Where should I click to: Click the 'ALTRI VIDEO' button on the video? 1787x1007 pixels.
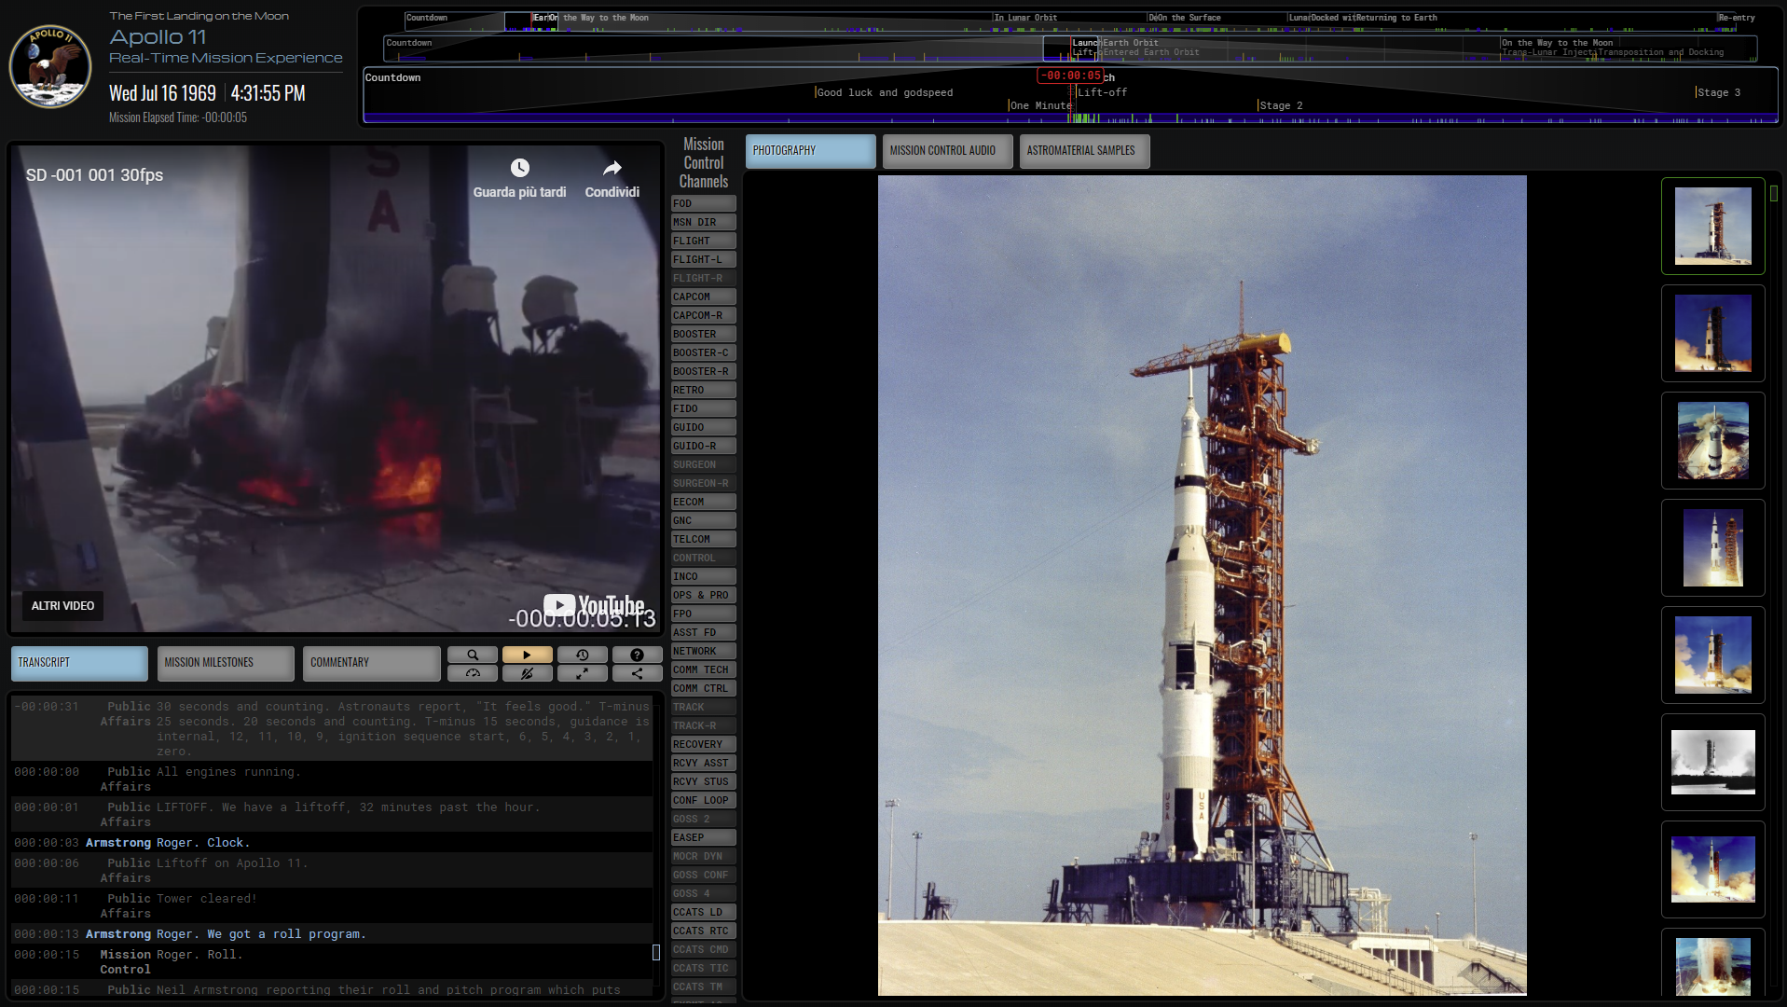click(62, 606)
